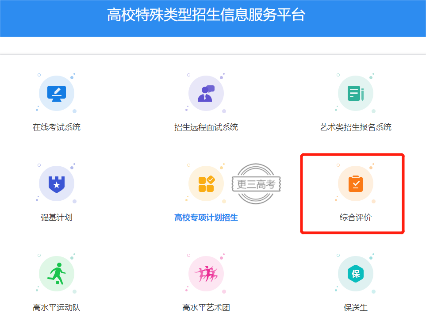
Task: Open the 招生远程面试系统 label link
Action: (x=206, y=127)
